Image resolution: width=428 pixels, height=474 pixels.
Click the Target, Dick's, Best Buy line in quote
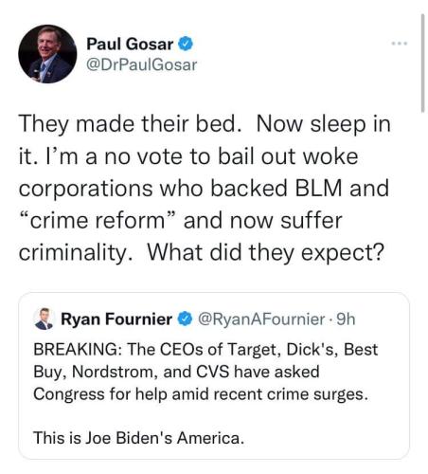(205, 350)
